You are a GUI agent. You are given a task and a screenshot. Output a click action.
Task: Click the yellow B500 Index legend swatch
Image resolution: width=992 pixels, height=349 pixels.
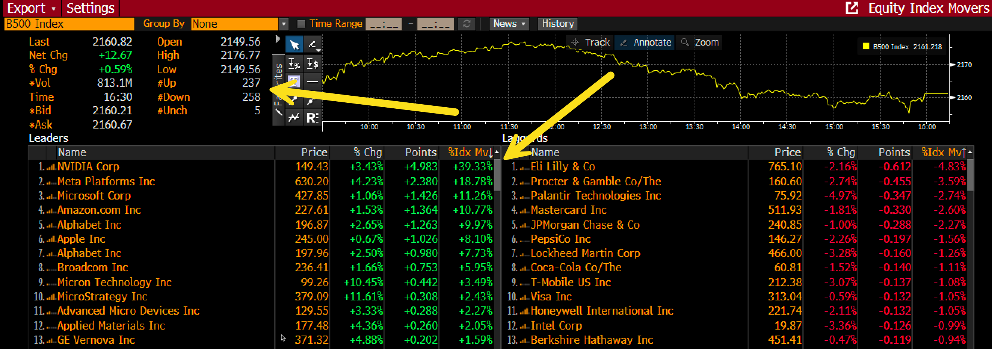click(866, 46)
